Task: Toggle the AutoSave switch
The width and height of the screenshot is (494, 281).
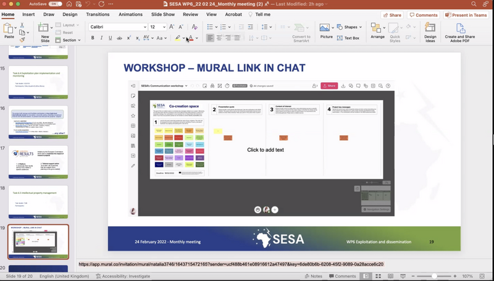Action: 56,4
